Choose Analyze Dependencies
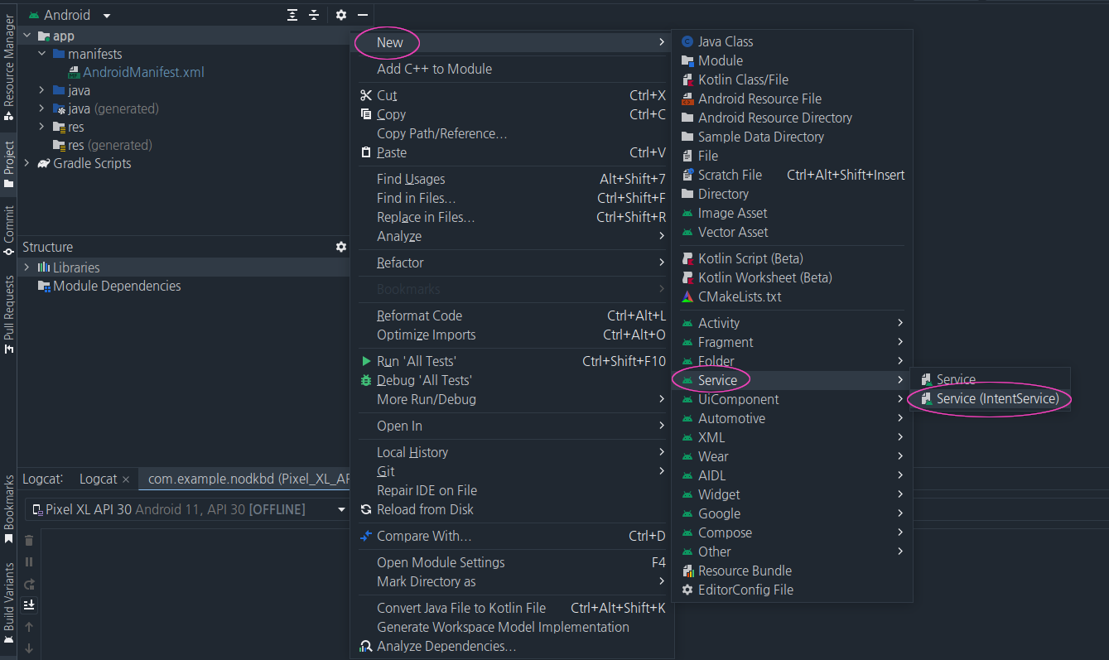The width and height of the screenshot is (1109, 660). (512, 646)
